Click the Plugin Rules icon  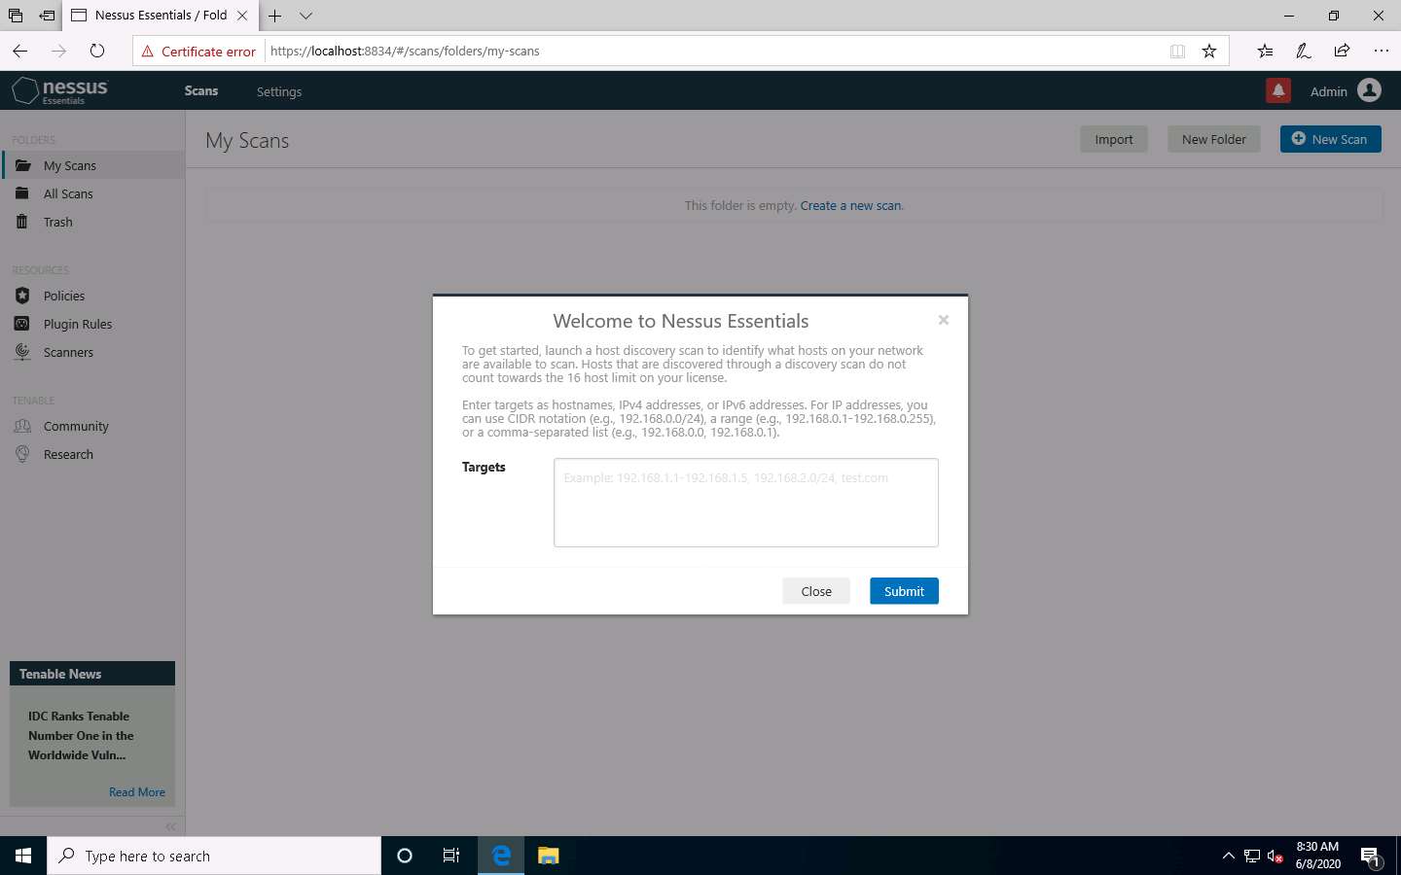click(x=22, y=324)
